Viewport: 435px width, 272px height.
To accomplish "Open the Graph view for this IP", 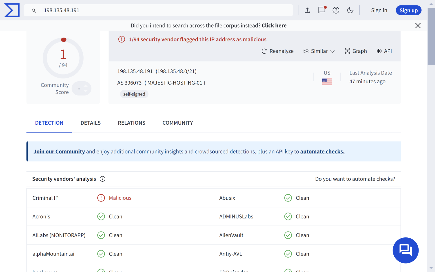I will pos(356,51).
